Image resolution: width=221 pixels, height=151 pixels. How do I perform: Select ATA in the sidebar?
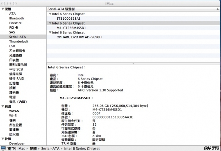point(12,14)
